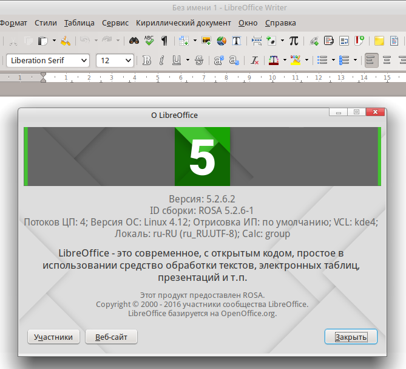
Task: Open the Numbering style dropdown arrow
Action: tap(356, 60)
